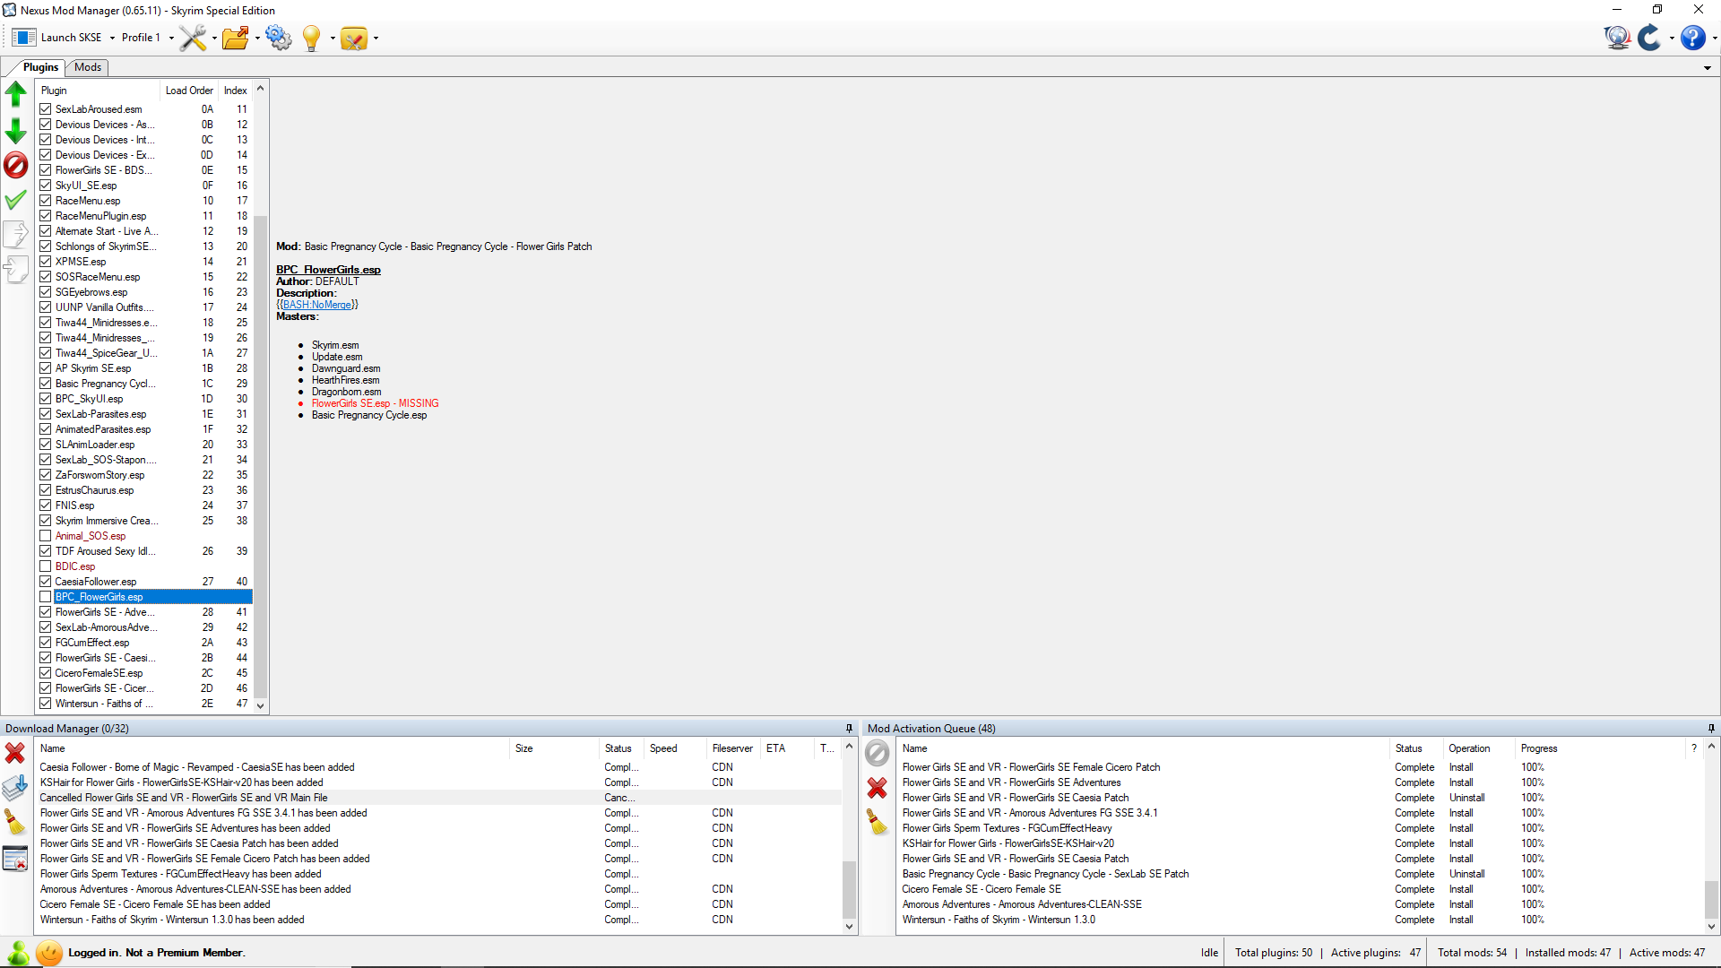Enable the BPC_FlowerGirls.esp plugin checkbox
The image size is (1721, 968).
[46, 597]
